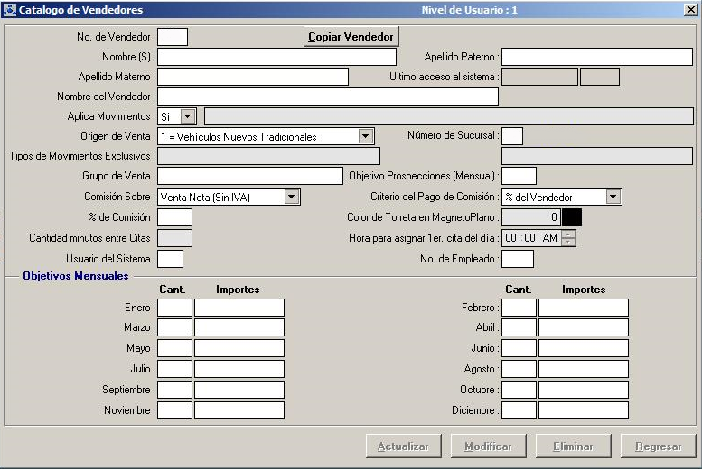Expand the Origen de Venta combo box

[x=366, y=136]
